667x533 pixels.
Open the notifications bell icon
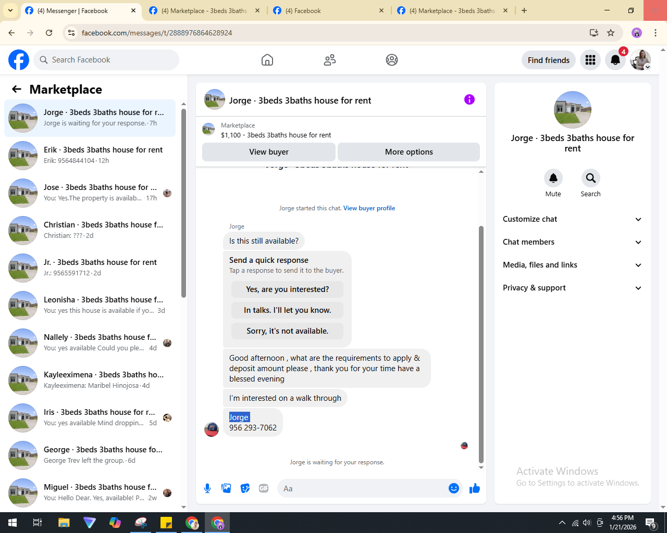615,60
